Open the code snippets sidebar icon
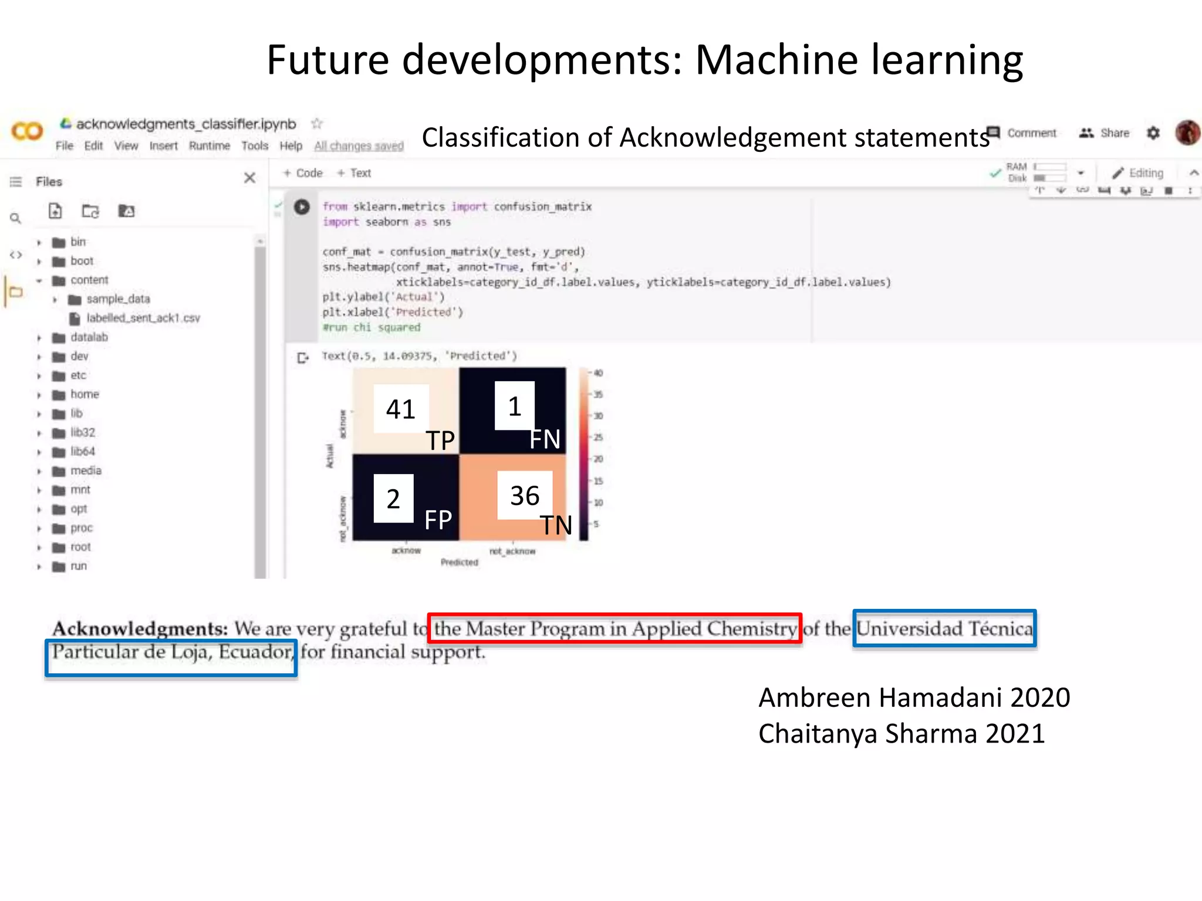1202x901 pixels. pyautogui.click(x=16, y=255)
